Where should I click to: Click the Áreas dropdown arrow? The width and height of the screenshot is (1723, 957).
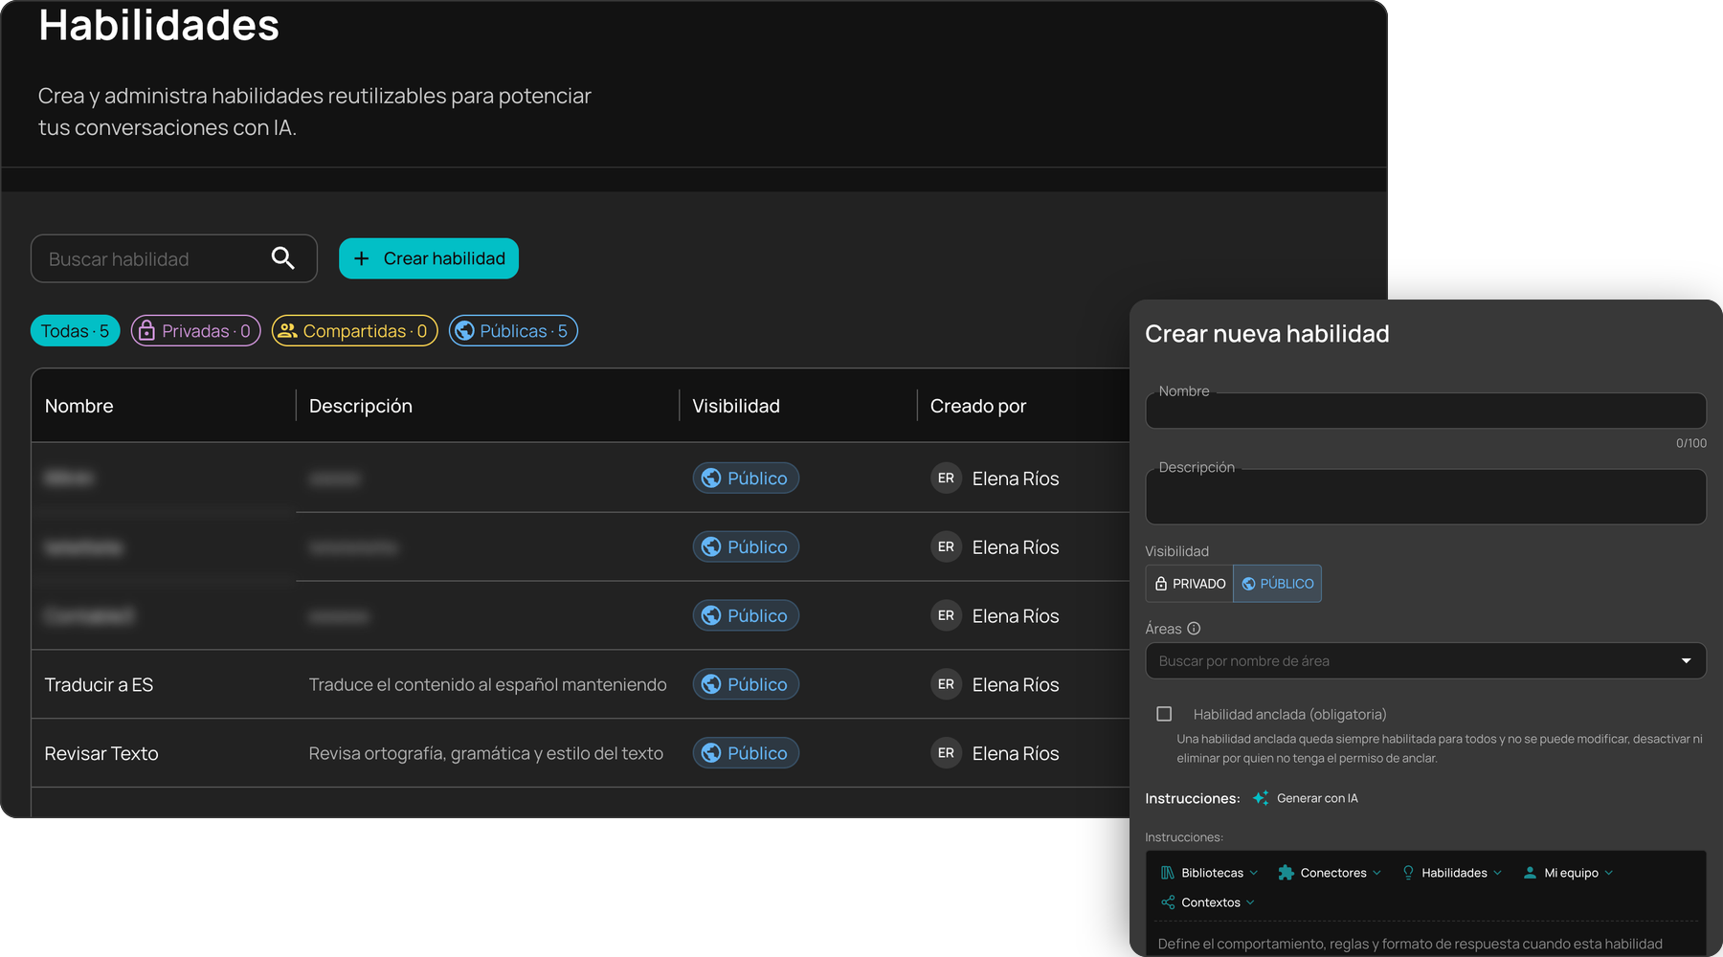[x=1686, y=661]
